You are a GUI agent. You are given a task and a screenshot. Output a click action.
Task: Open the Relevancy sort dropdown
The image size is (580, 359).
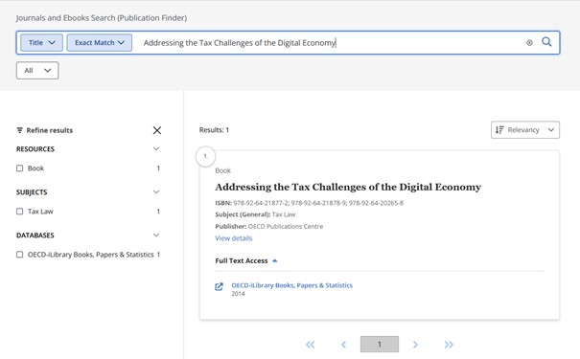coord(525,130)
